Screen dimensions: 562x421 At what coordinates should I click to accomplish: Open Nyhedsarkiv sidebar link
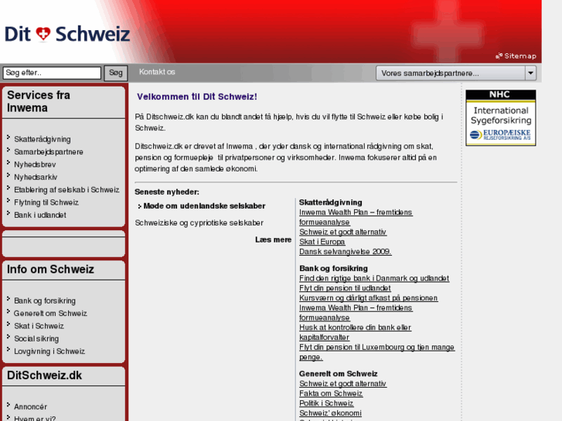tap(36, 177)
